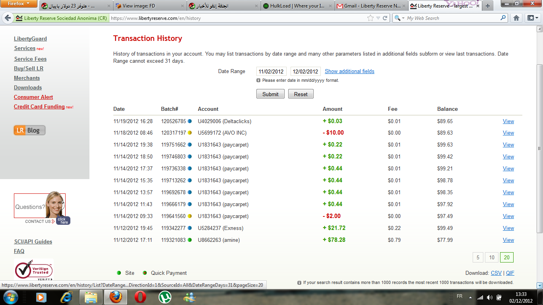Open Windows Start menu orb

[x=10, y=297]
